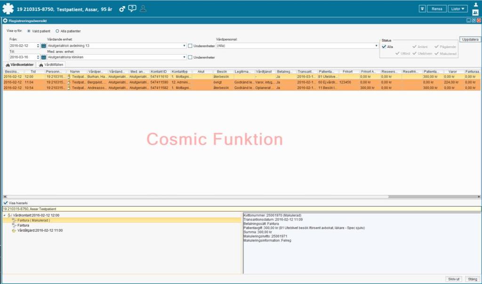482x284 pixels.
Task: Click the document icon in the 11:04 row
Action: [x=69, y=82]
